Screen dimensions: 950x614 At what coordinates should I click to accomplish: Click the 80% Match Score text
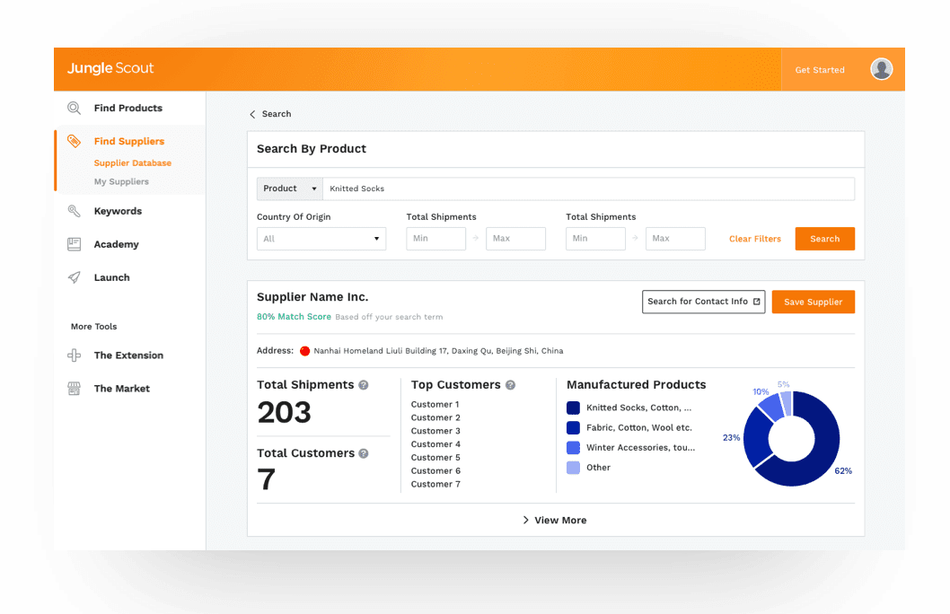pyautogui.click(x=294, y=317)
